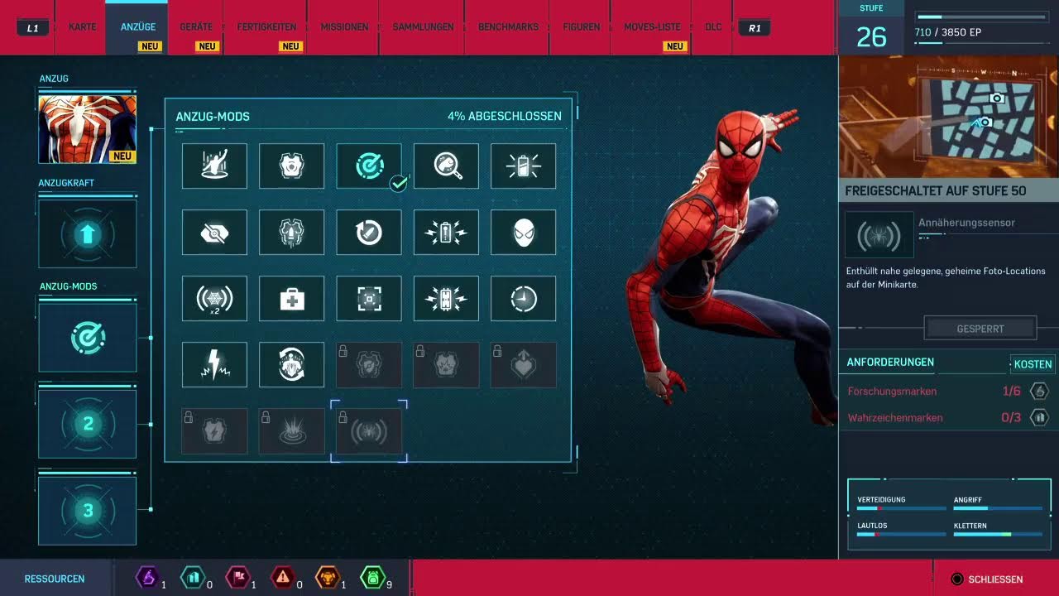Click the green backpack token icon

[371, 577]
